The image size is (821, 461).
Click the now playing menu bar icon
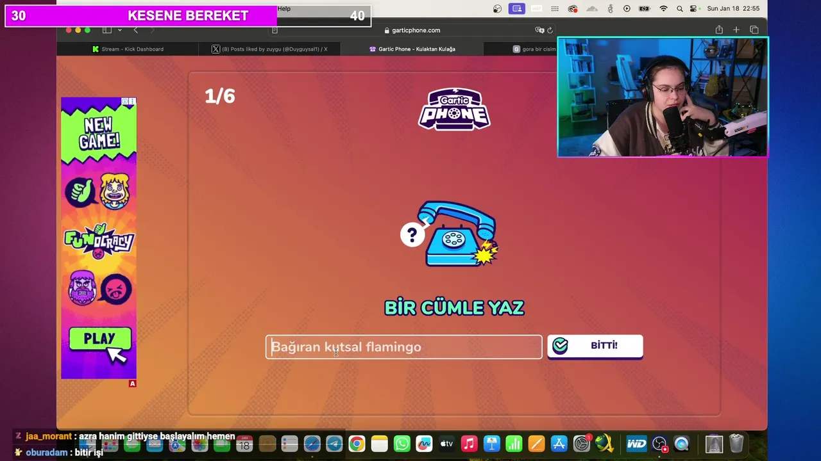627,8
